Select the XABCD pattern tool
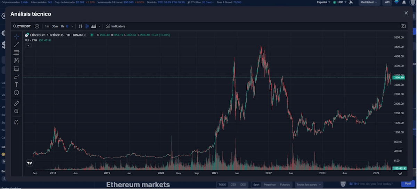Screen dimensions: 417x189 pos(16,60)
